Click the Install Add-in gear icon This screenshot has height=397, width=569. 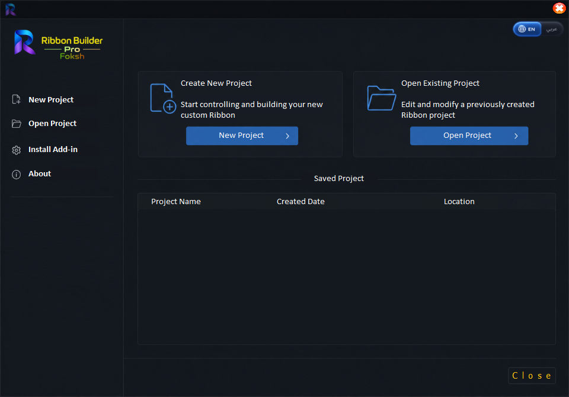(17, 150)
